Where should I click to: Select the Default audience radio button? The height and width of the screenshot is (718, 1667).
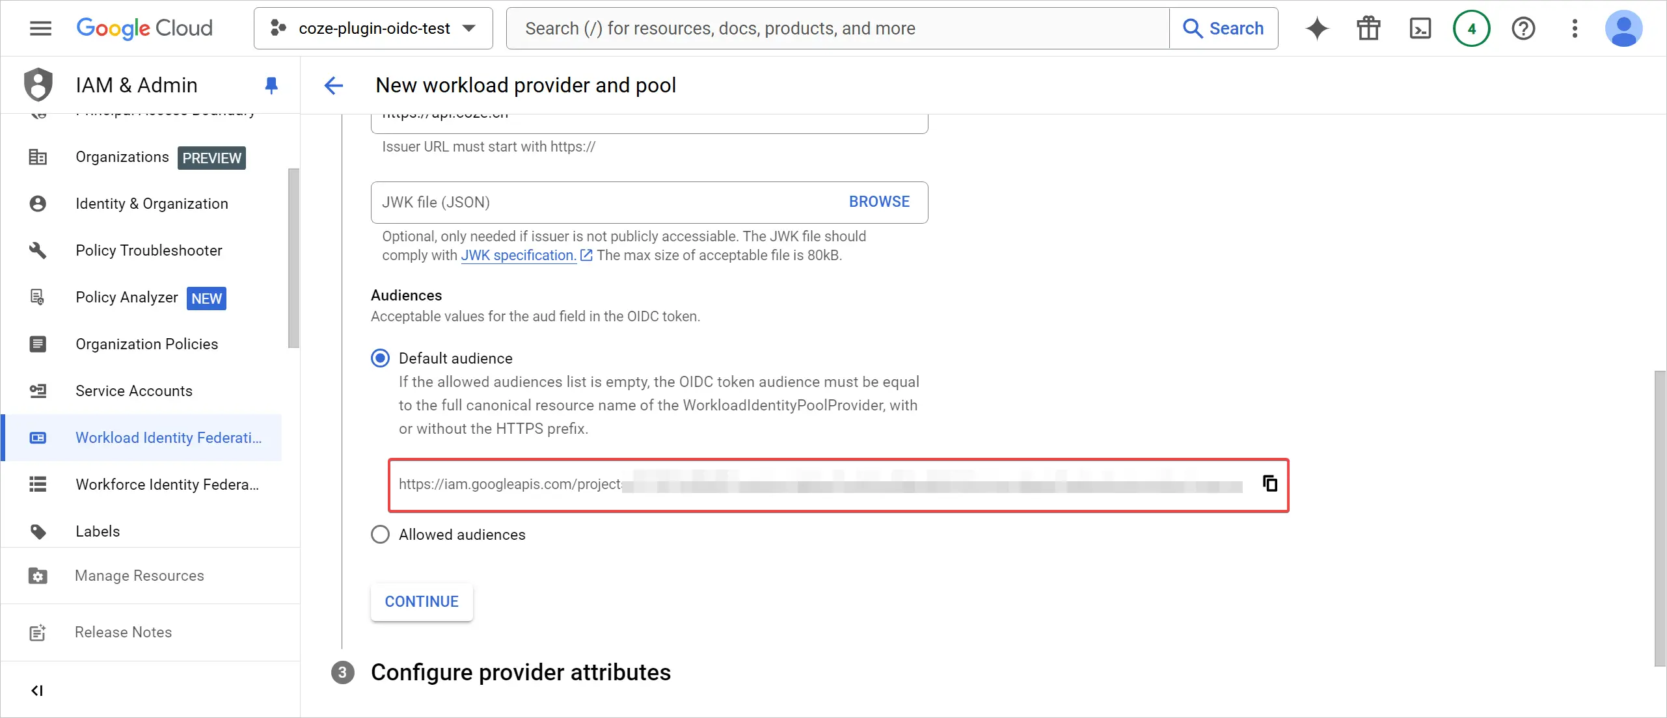coord(380,358)
